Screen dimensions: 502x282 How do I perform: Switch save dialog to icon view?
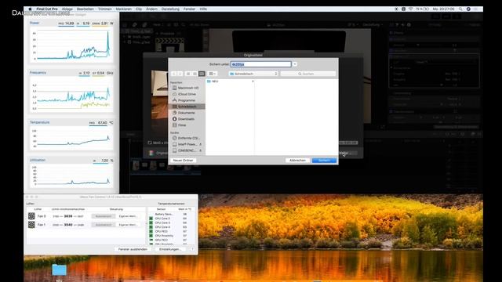point(188,74)
